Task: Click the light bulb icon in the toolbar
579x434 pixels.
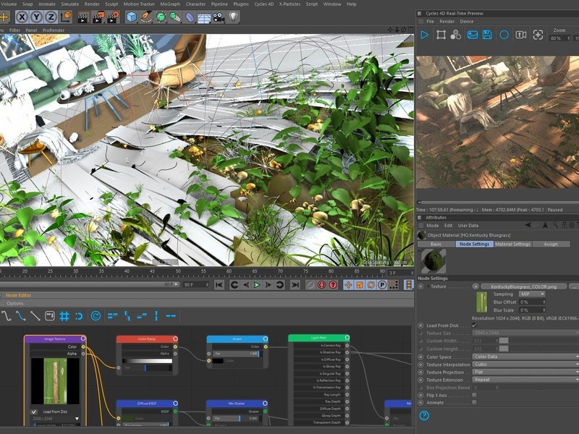Action: tap(233, 17)
